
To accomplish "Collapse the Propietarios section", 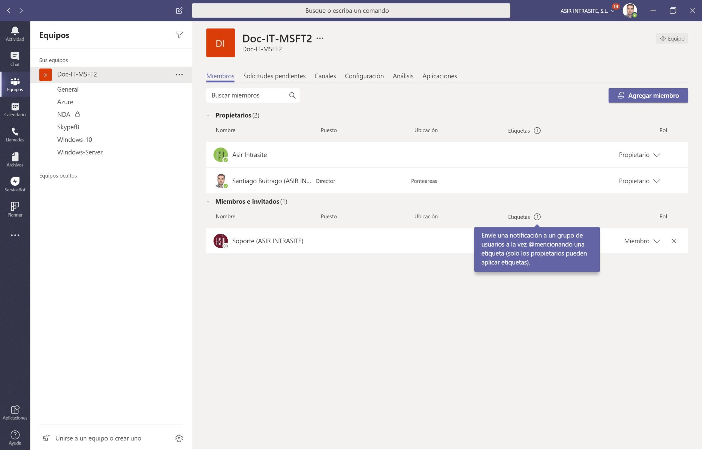I will [208, 115].
